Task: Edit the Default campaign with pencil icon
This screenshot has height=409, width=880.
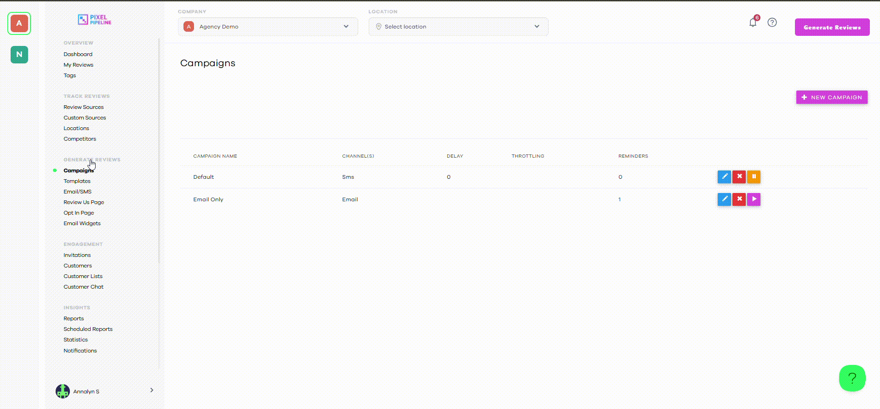Action: [724, 177]
